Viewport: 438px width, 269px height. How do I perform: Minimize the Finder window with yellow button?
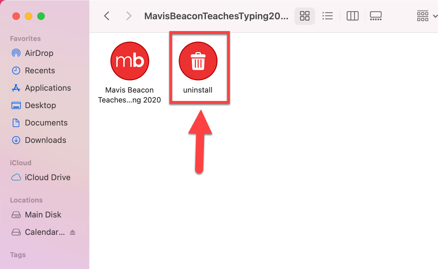tap(29, 16)
